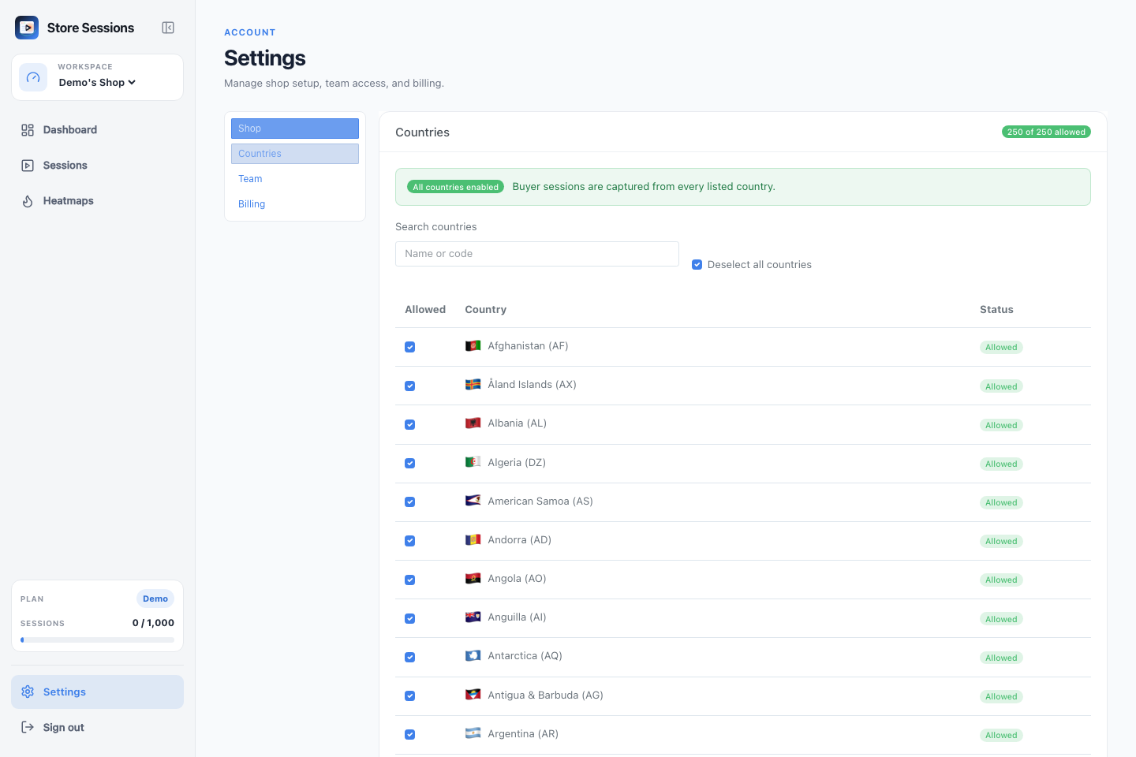Uncheck the Antarctica allowed checkbox
This screenshot has height=757, width=1136.
coord(410,657)
